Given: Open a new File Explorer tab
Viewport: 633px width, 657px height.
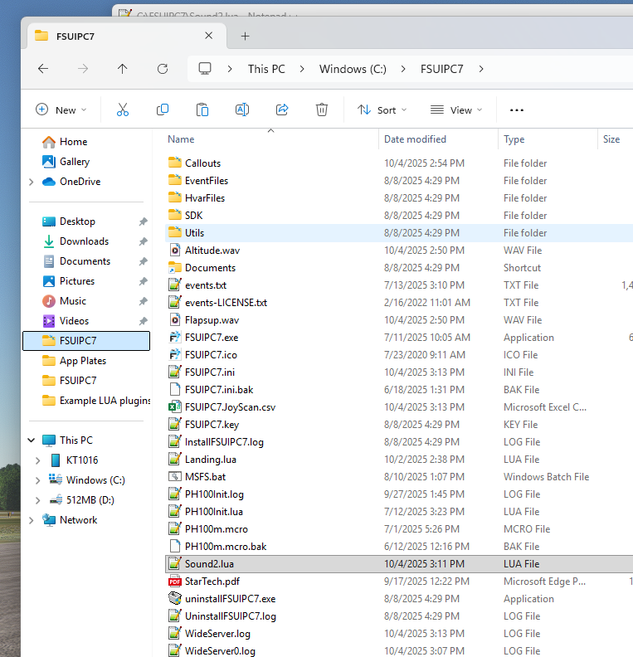Looking at the screenshot, I should pos(245,36).
